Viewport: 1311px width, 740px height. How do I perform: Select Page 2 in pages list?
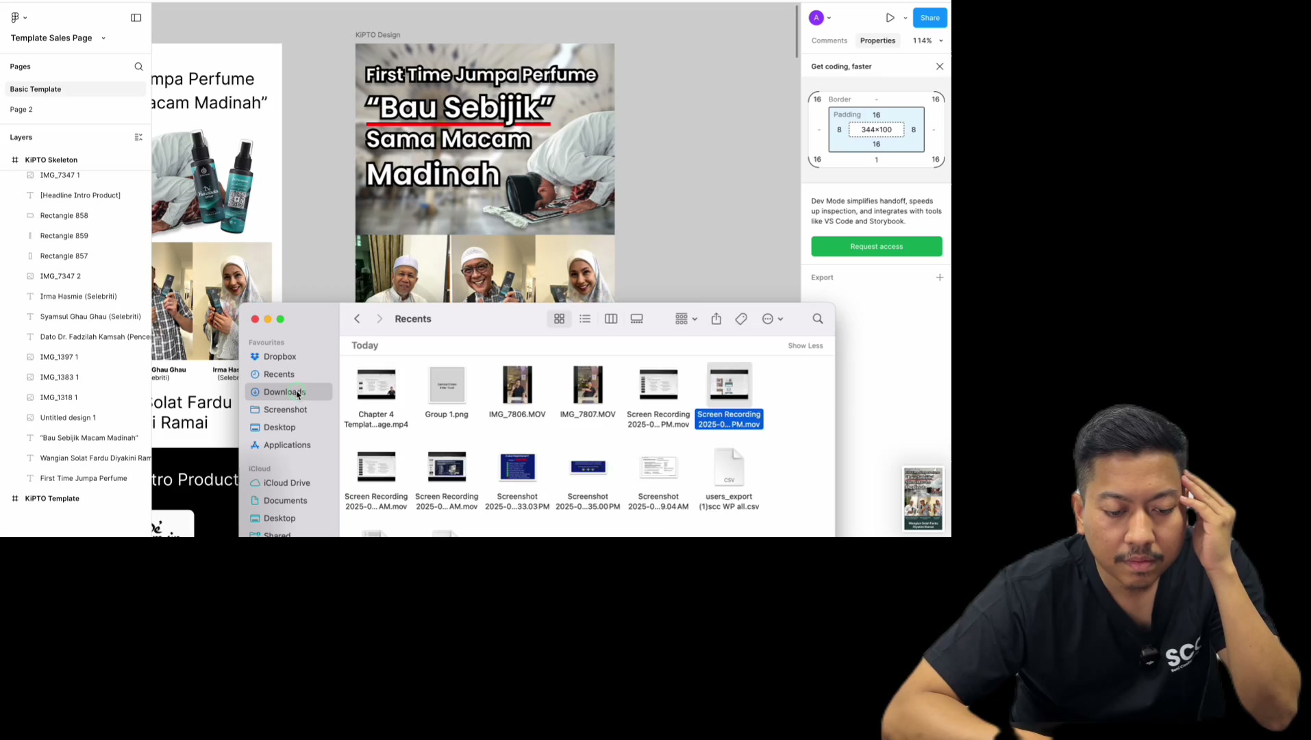coord(75,110)
